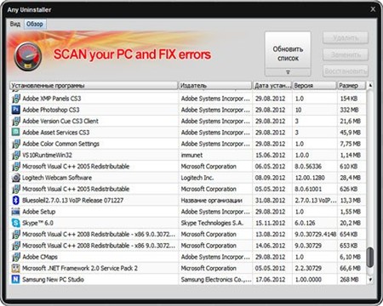Open the Вид menu
The width and height of the screenshot is (383, 306).
point(14,24)
